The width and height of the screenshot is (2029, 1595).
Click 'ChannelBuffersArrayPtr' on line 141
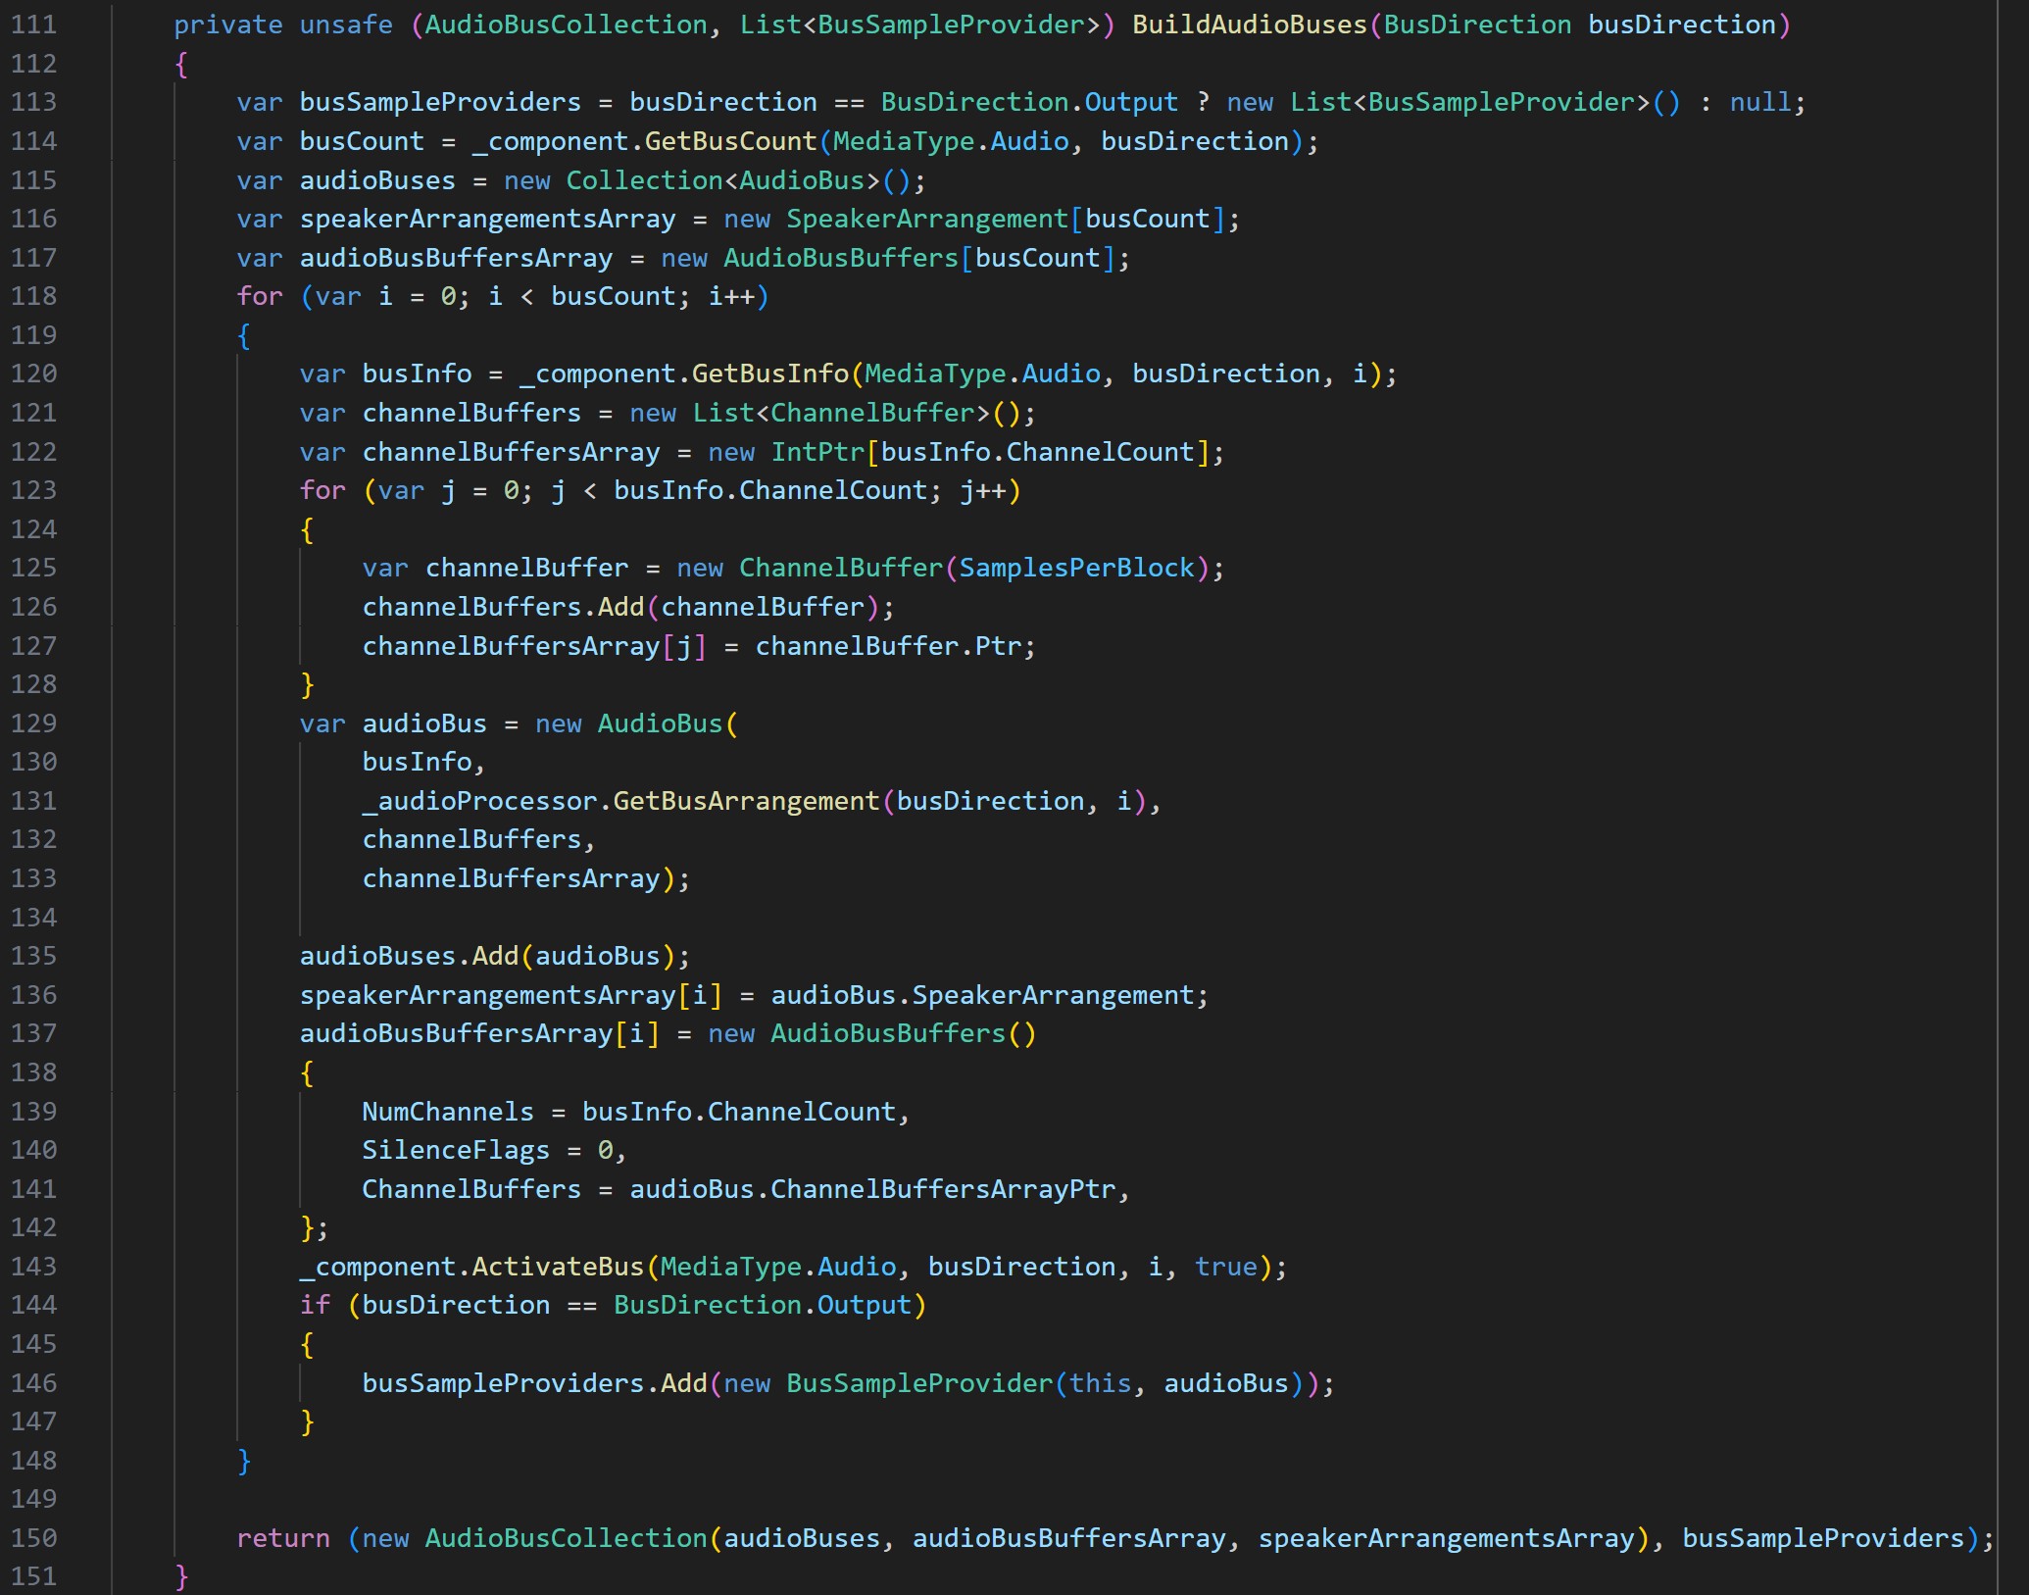[x=943, y=1189]
